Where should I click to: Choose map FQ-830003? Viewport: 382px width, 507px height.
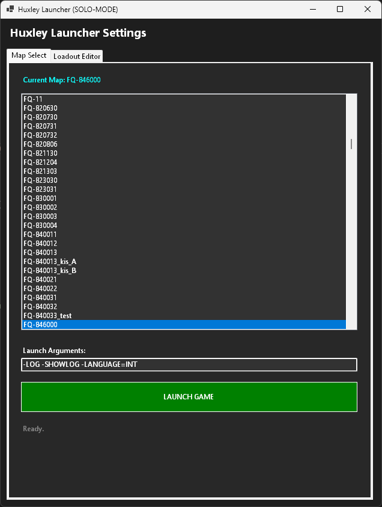[184, 217]
